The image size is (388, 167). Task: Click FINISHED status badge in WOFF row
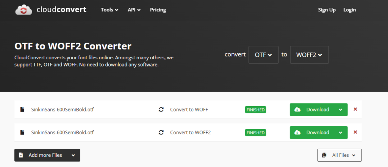point(255,110)
